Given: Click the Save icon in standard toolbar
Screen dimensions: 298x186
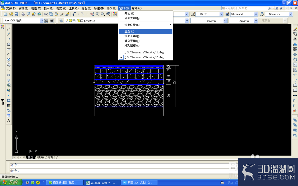Looking at the screenshot, I should click(16, 14).
